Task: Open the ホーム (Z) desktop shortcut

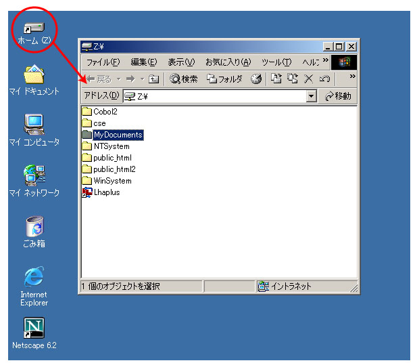Action: coord(34,34)
